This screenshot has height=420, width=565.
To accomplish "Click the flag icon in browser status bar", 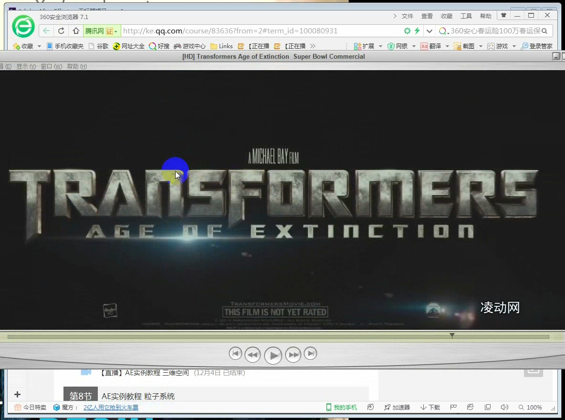I will tap(453, 408).
